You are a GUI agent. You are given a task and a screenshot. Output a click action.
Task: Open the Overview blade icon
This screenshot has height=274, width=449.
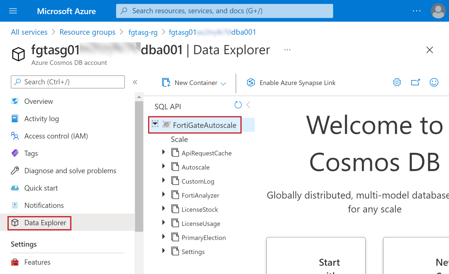pyautogui.click(x=15, y=101)
